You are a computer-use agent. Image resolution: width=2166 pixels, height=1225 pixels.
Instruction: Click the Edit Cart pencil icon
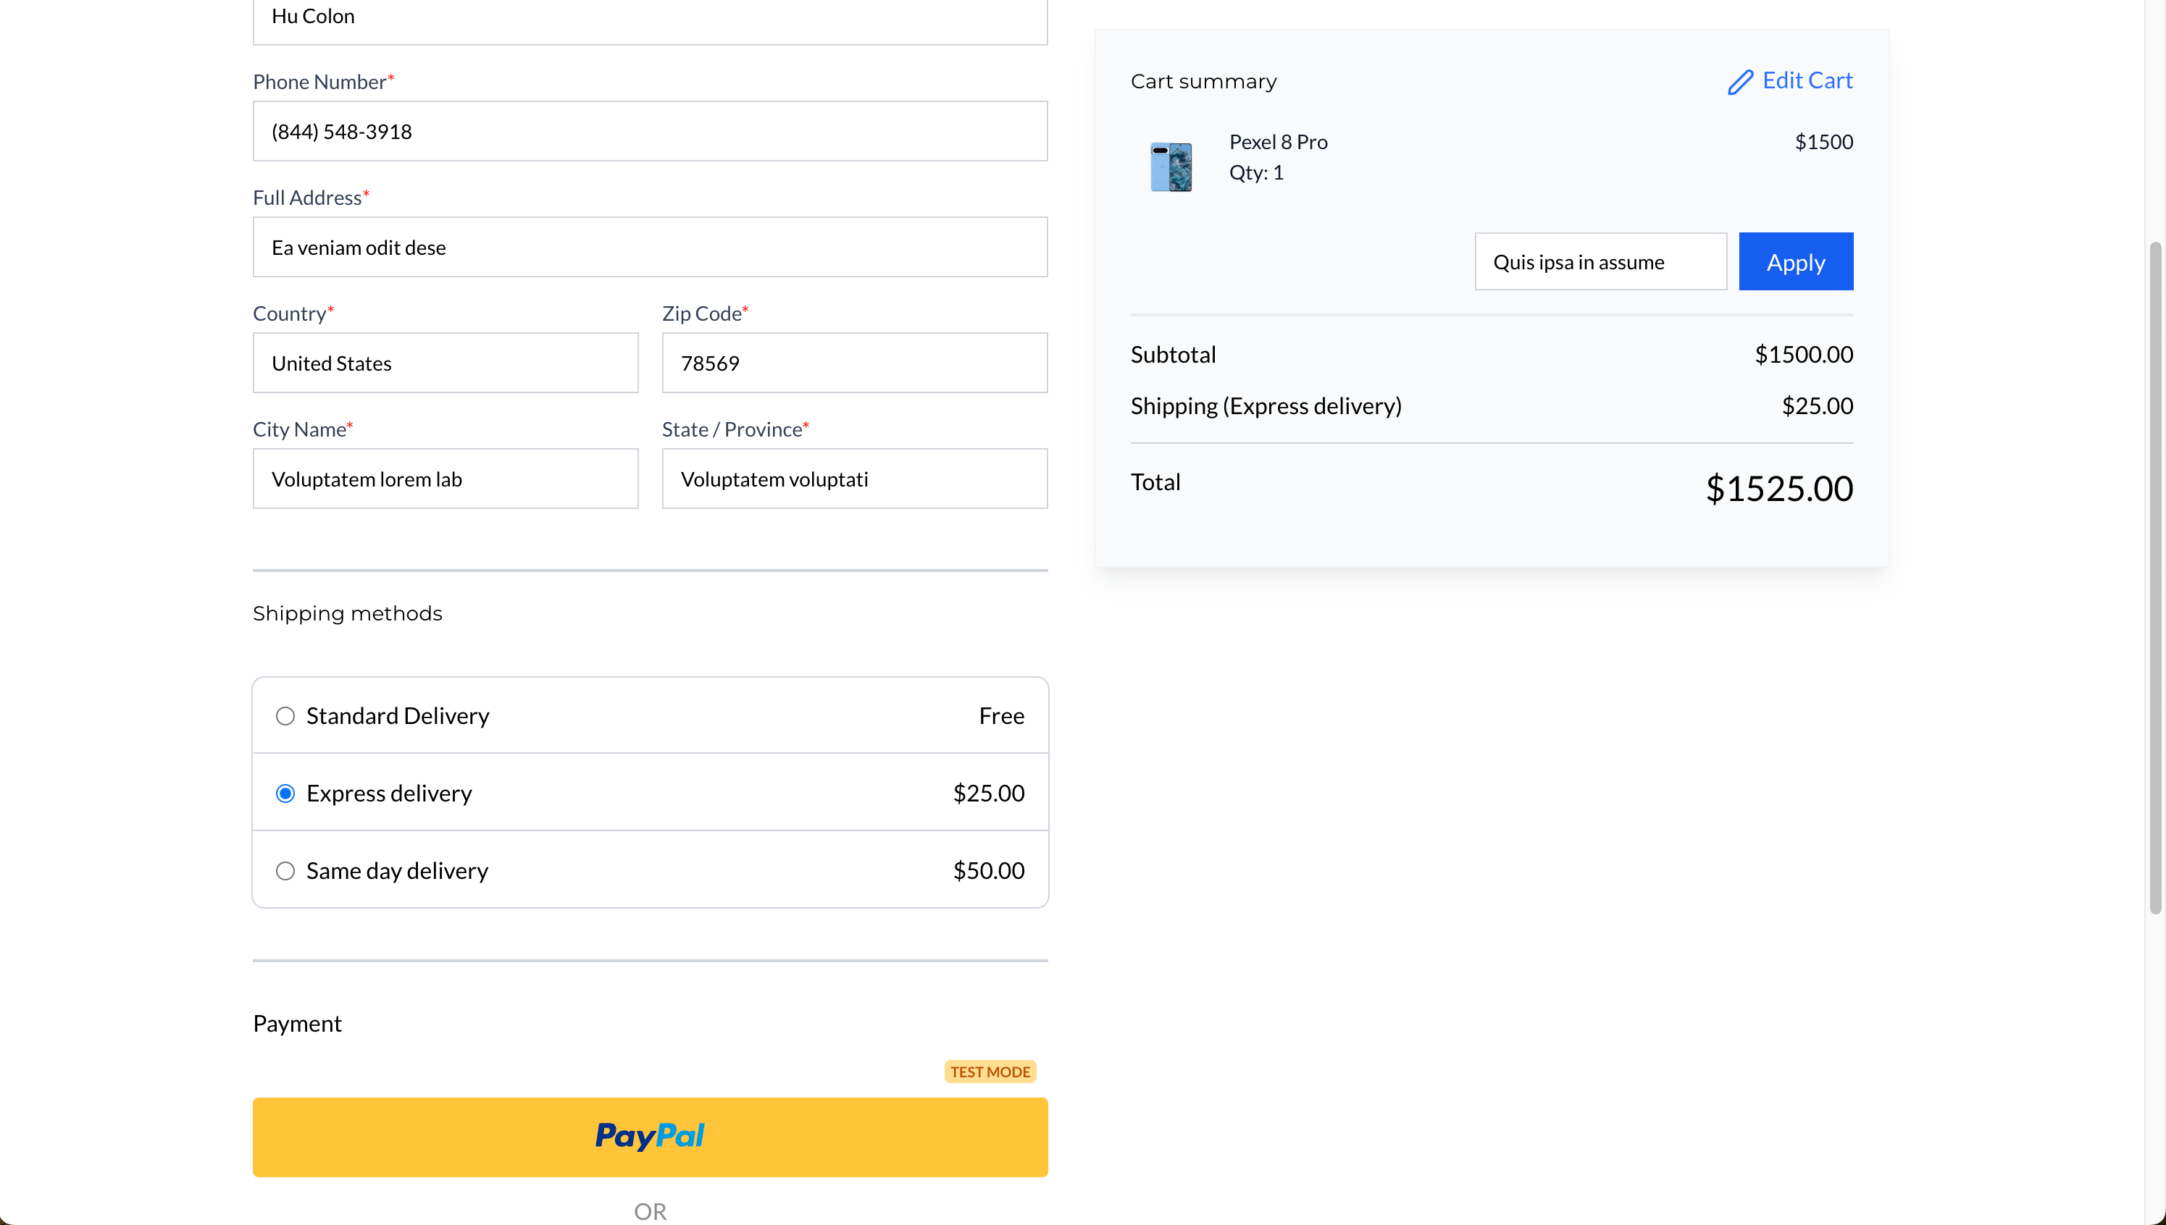click(x=1739, y=82)
